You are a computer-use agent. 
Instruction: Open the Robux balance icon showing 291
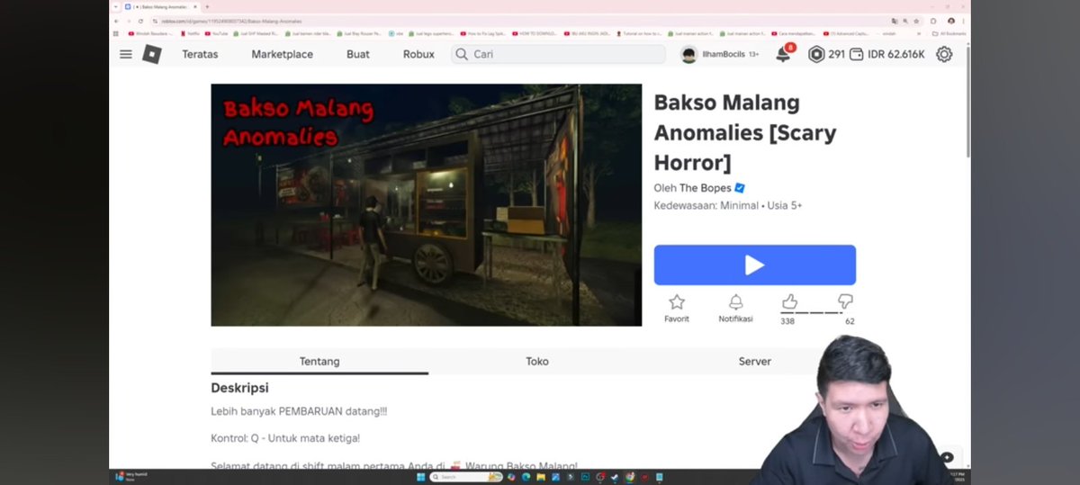[816, 54]
